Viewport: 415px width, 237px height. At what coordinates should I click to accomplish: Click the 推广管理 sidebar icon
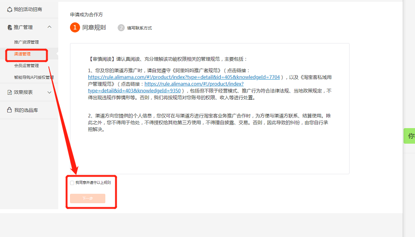(10, 27)
